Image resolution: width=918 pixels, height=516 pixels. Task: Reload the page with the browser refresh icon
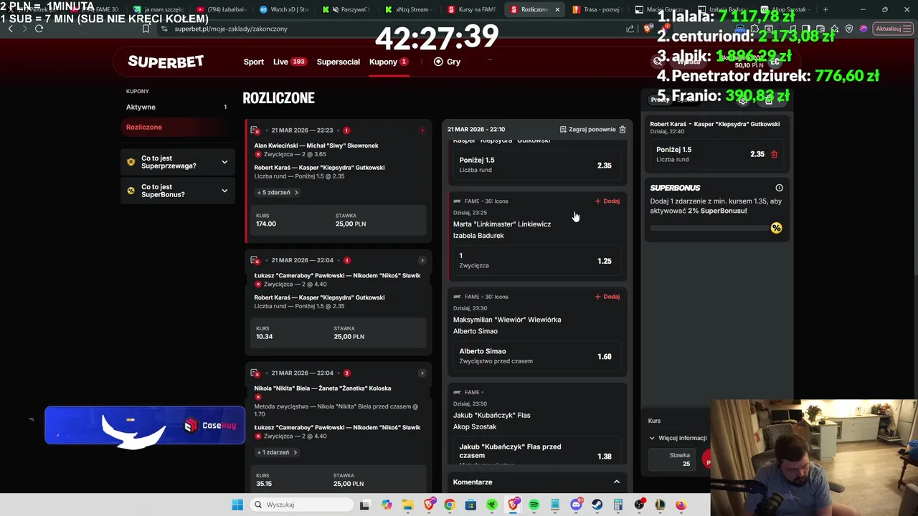(x=39, y=29)
